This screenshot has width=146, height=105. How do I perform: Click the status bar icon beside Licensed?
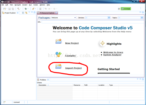point(4,102)
